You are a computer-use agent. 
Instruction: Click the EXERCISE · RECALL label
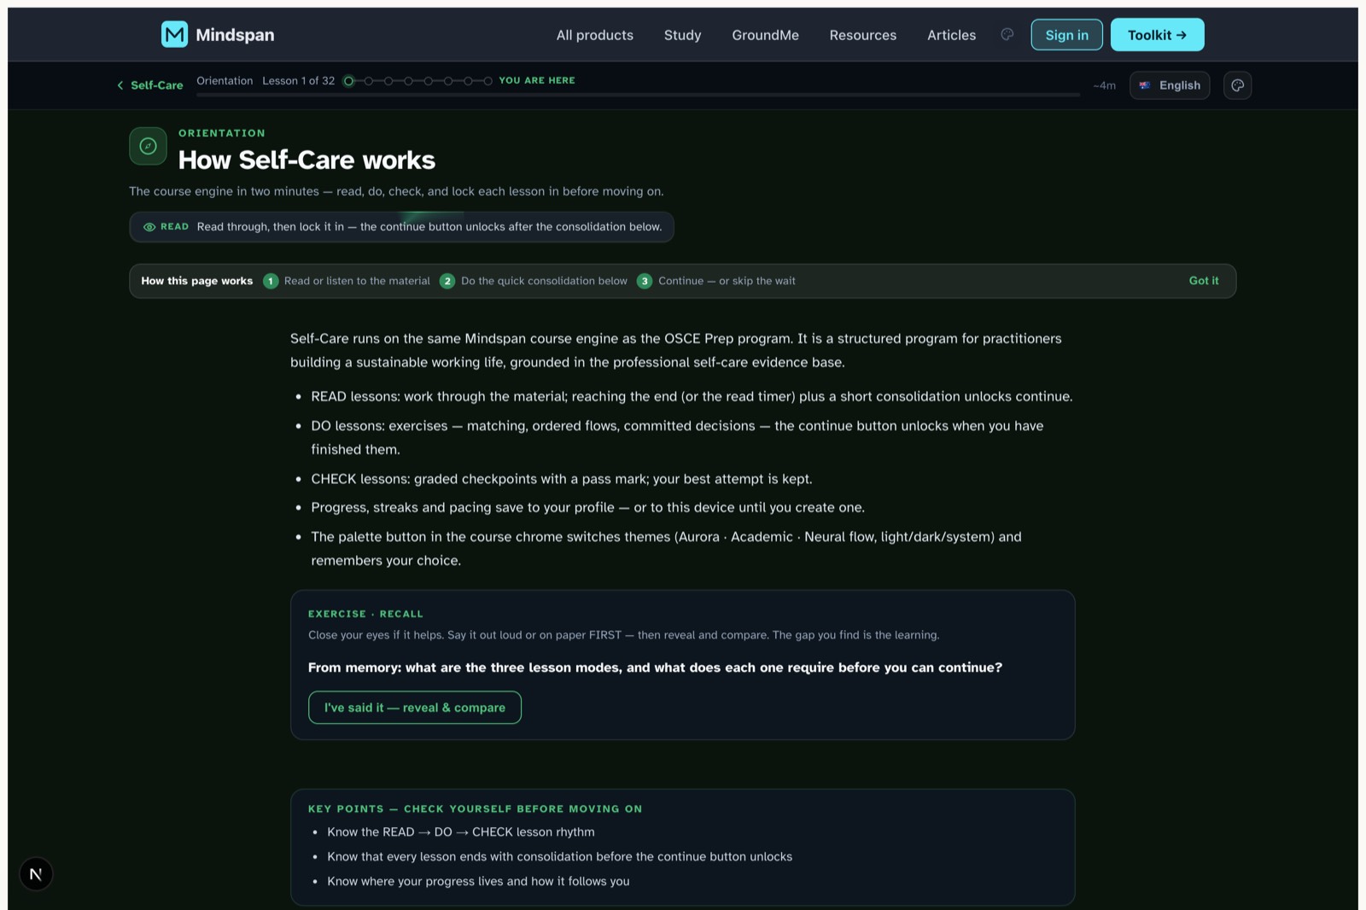pyautogui.click(x=365, y=614)
